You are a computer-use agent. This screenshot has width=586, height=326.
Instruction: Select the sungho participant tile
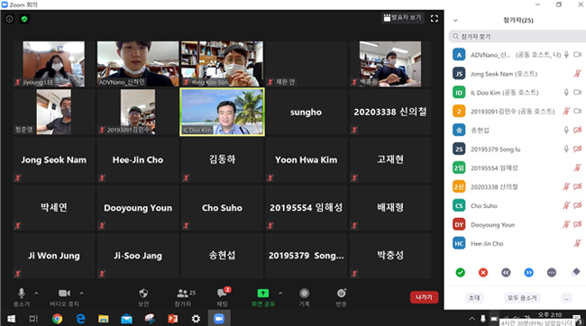pyautogui.click(x=307, y=112)
